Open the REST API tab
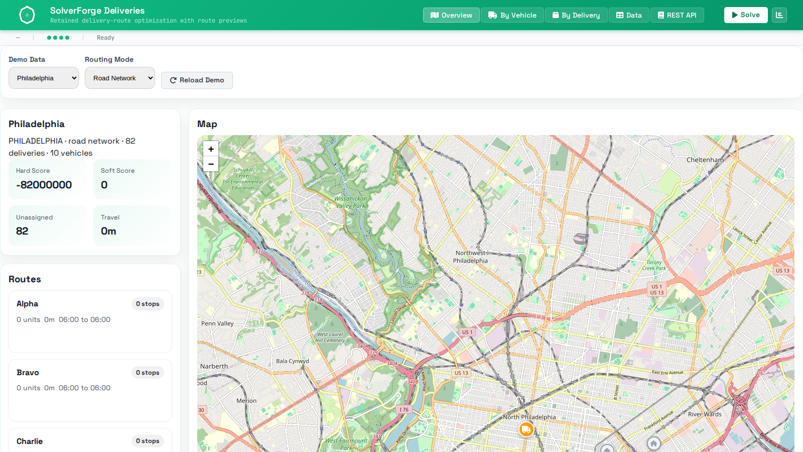Viewport: 803px width, 452px height. tap(677, 15)
